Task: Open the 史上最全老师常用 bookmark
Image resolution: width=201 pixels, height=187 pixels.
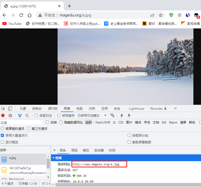Action: tap(121, 24)
